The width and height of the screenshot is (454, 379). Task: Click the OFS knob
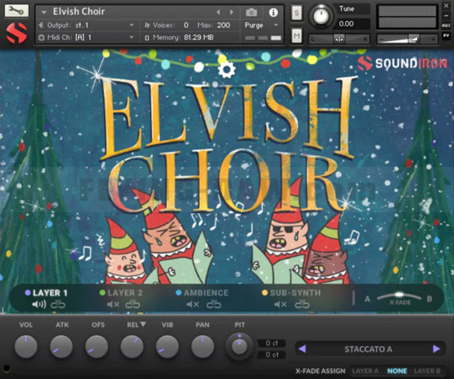97,346
